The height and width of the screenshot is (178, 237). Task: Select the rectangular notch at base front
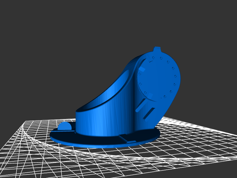pos(128,138)
